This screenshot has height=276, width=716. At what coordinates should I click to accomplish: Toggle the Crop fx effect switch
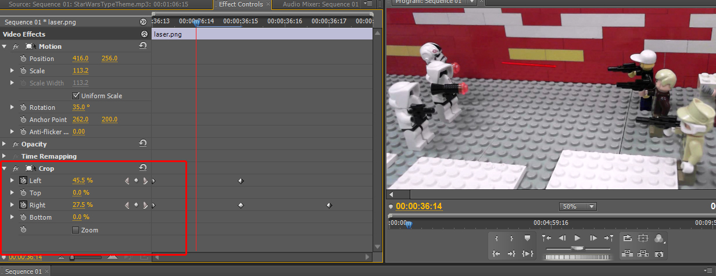coord(16,169)
